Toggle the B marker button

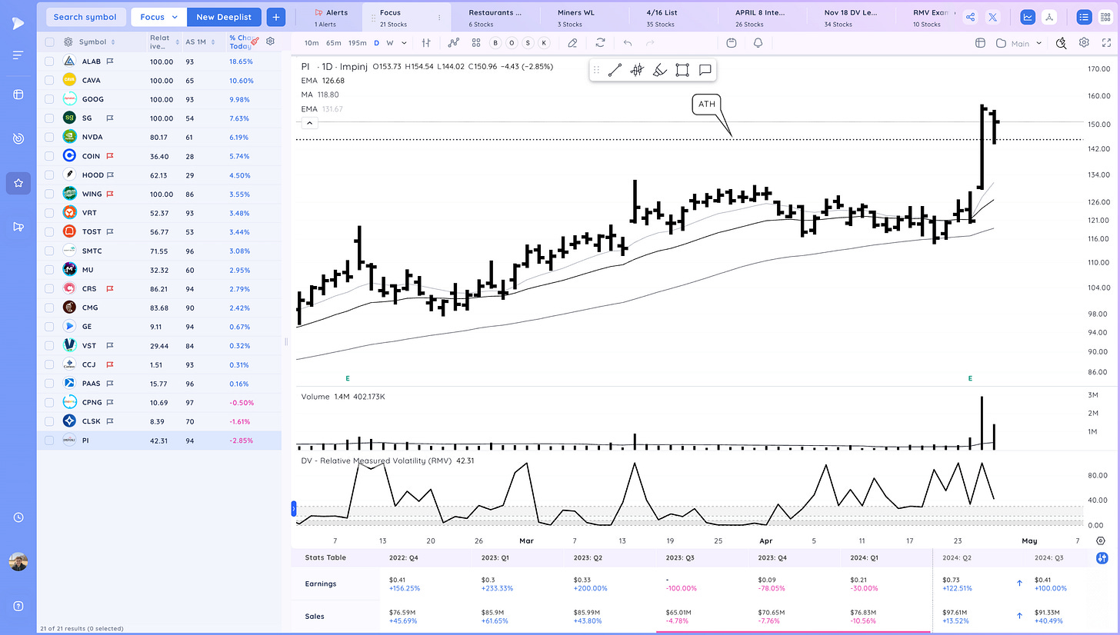click(495, 43)
